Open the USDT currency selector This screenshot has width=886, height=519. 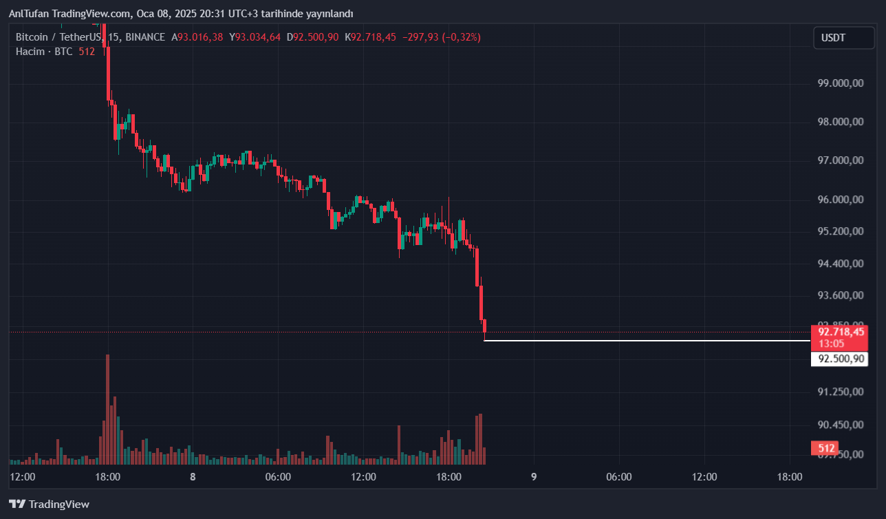pos(843,38)
